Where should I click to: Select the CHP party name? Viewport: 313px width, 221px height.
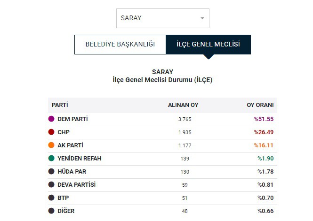[64, 132]
